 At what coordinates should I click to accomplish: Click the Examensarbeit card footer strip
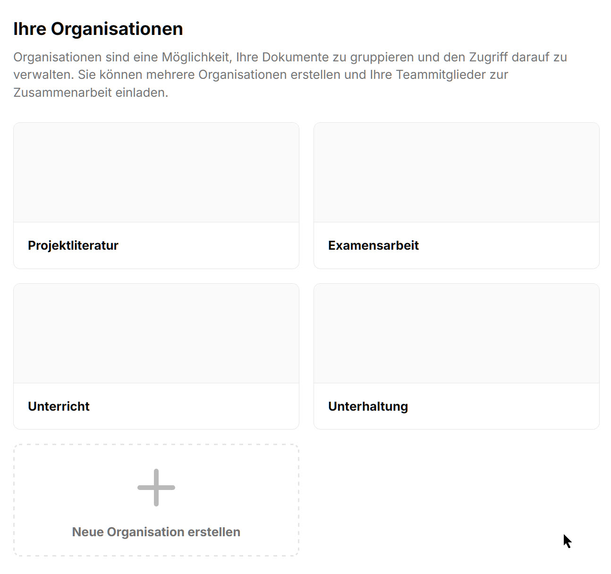coord(457,245)
